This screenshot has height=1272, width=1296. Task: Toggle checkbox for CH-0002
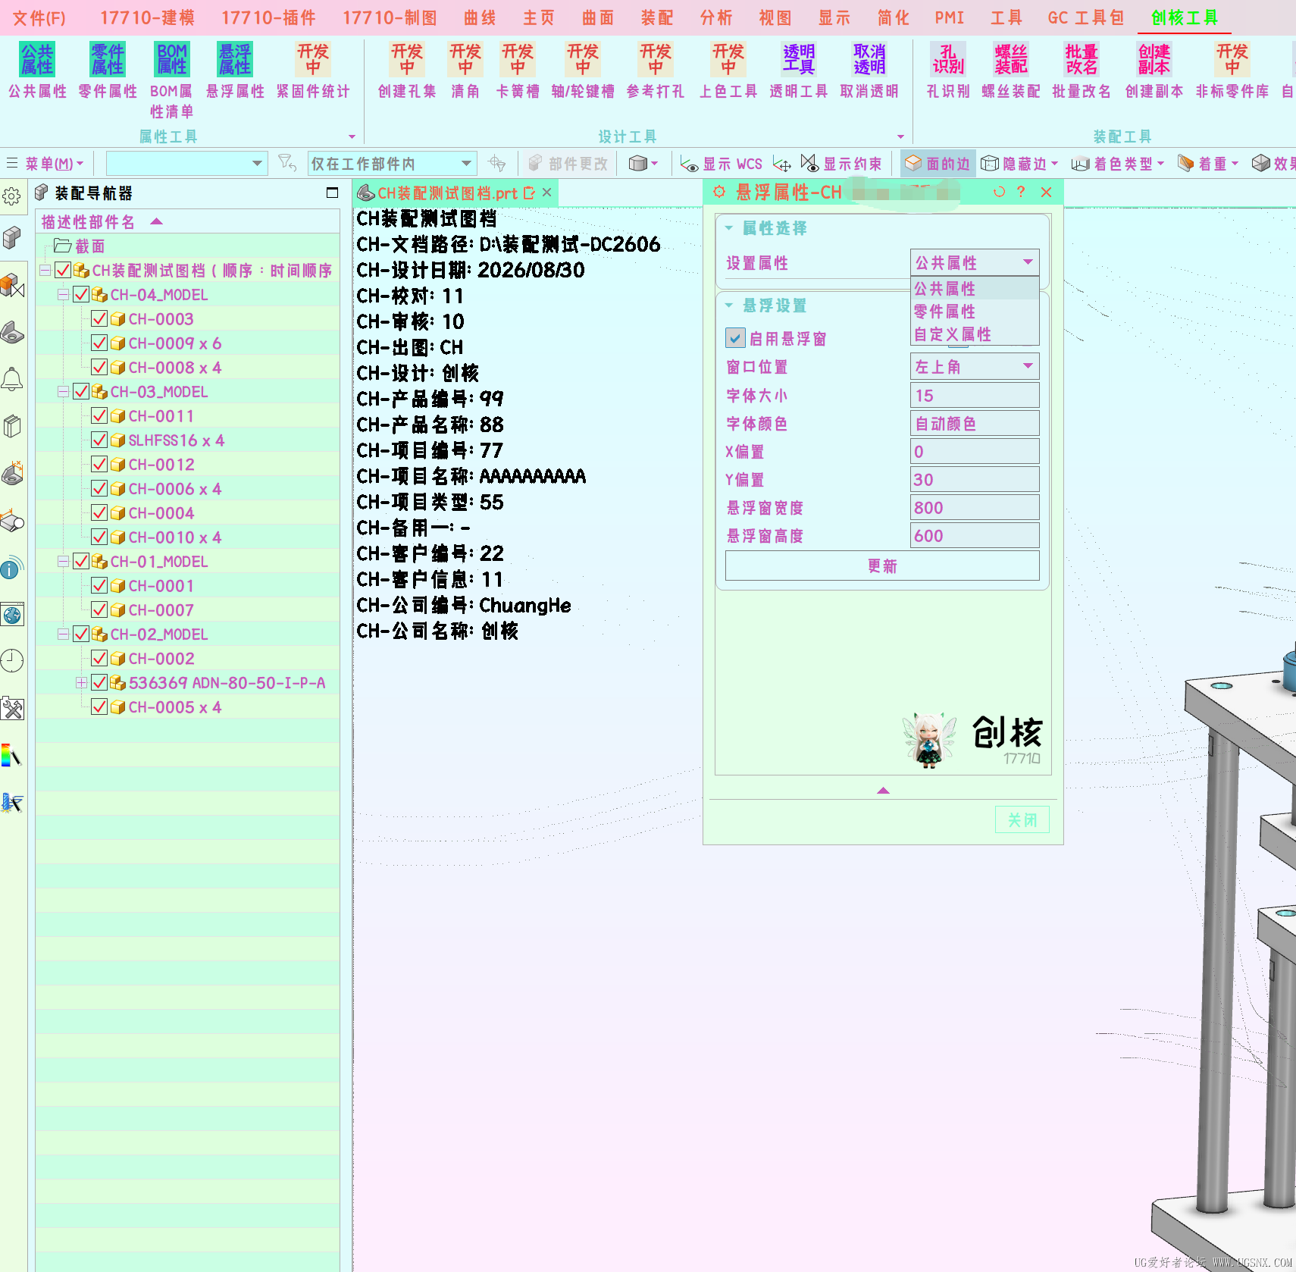coord(99,658)
